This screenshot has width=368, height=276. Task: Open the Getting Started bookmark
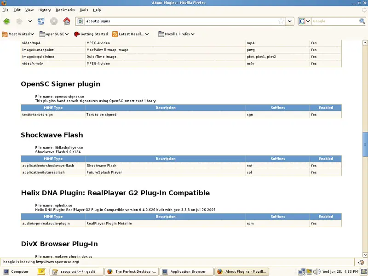tap(91, 34)
